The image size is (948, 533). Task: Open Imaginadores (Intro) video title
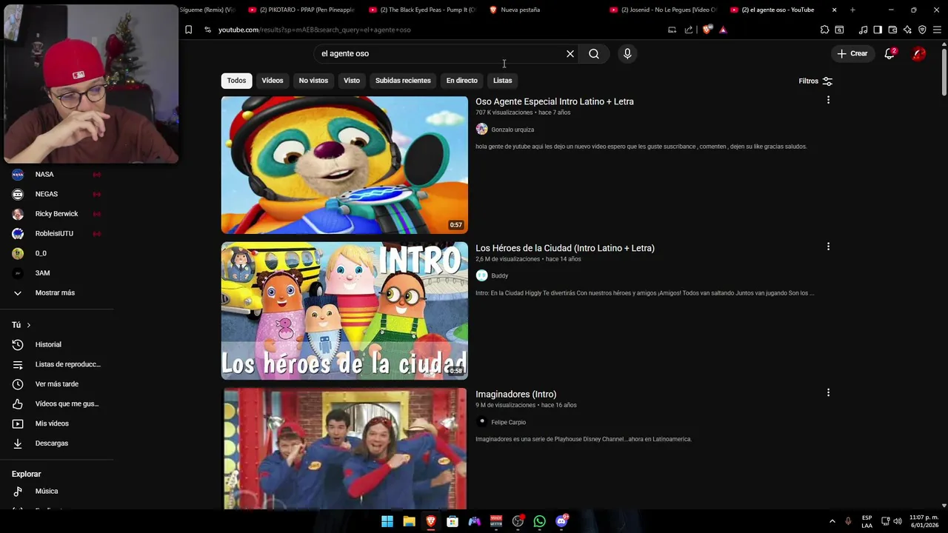[516, 394]
